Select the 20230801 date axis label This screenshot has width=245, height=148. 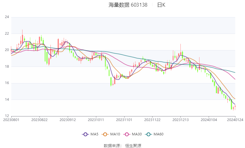pyautogui.click(x=11, y=120)
